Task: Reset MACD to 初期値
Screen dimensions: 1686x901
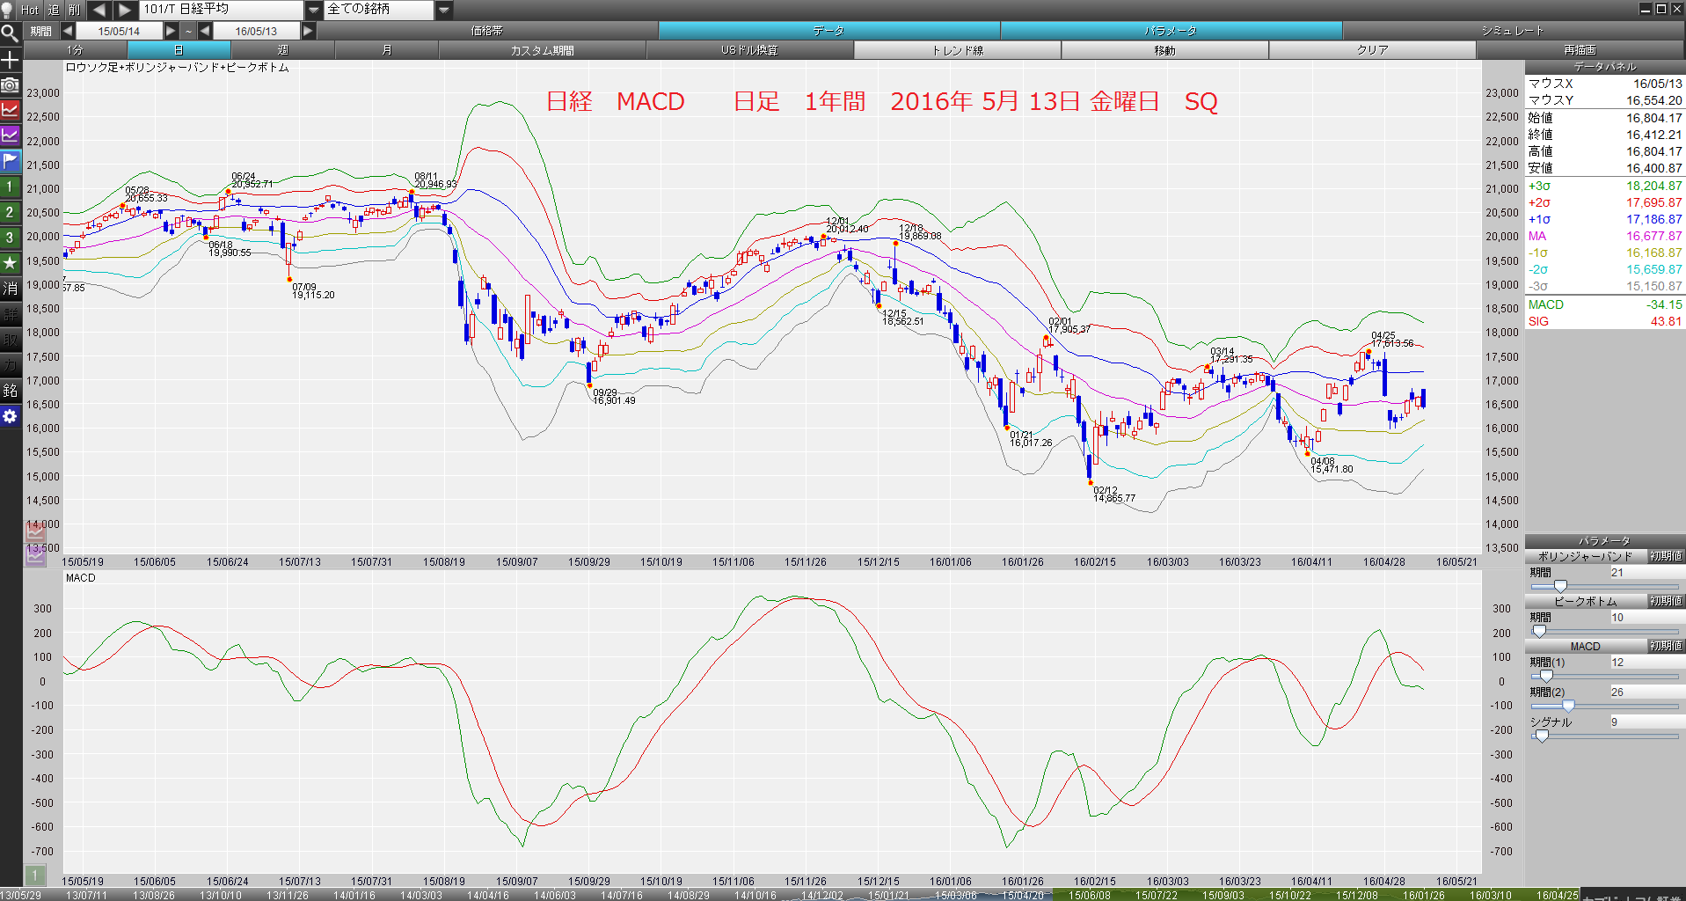Action: point(1666,646)
